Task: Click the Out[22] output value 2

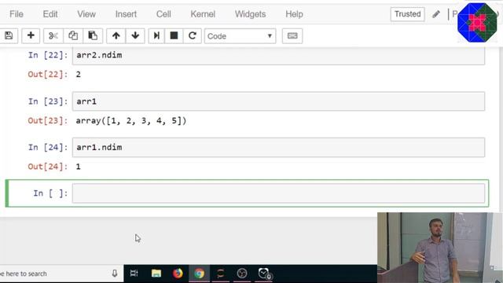Action: point(79,75)
